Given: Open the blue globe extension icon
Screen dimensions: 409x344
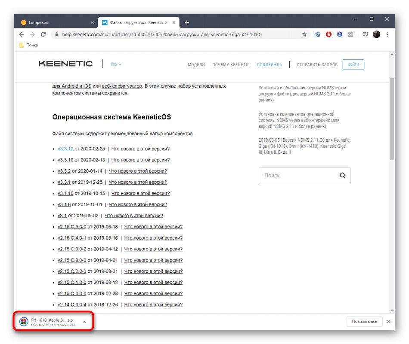Looking at the screenshot, I should [339, 34].
